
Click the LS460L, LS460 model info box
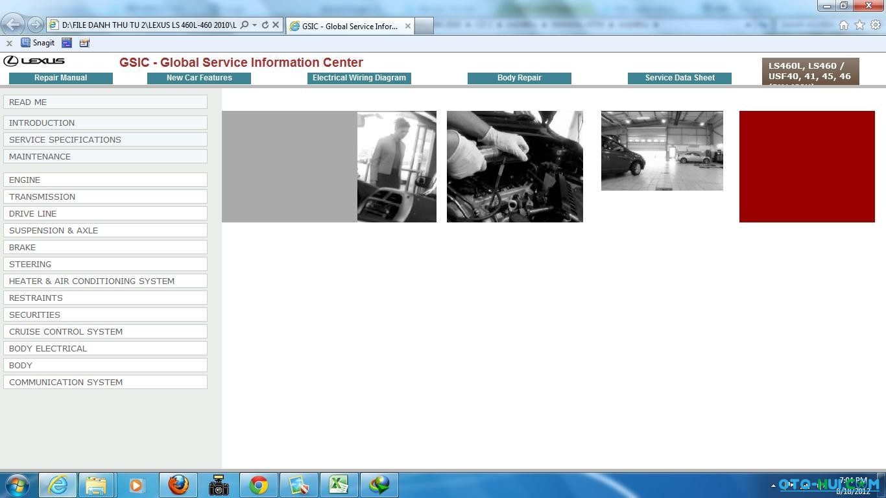[x=811, y=71]
